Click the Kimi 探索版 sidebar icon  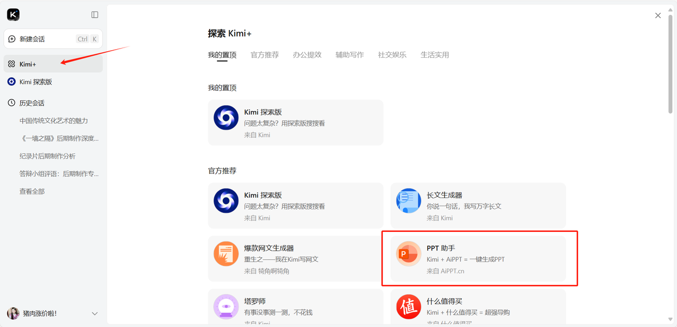point(12,82)
